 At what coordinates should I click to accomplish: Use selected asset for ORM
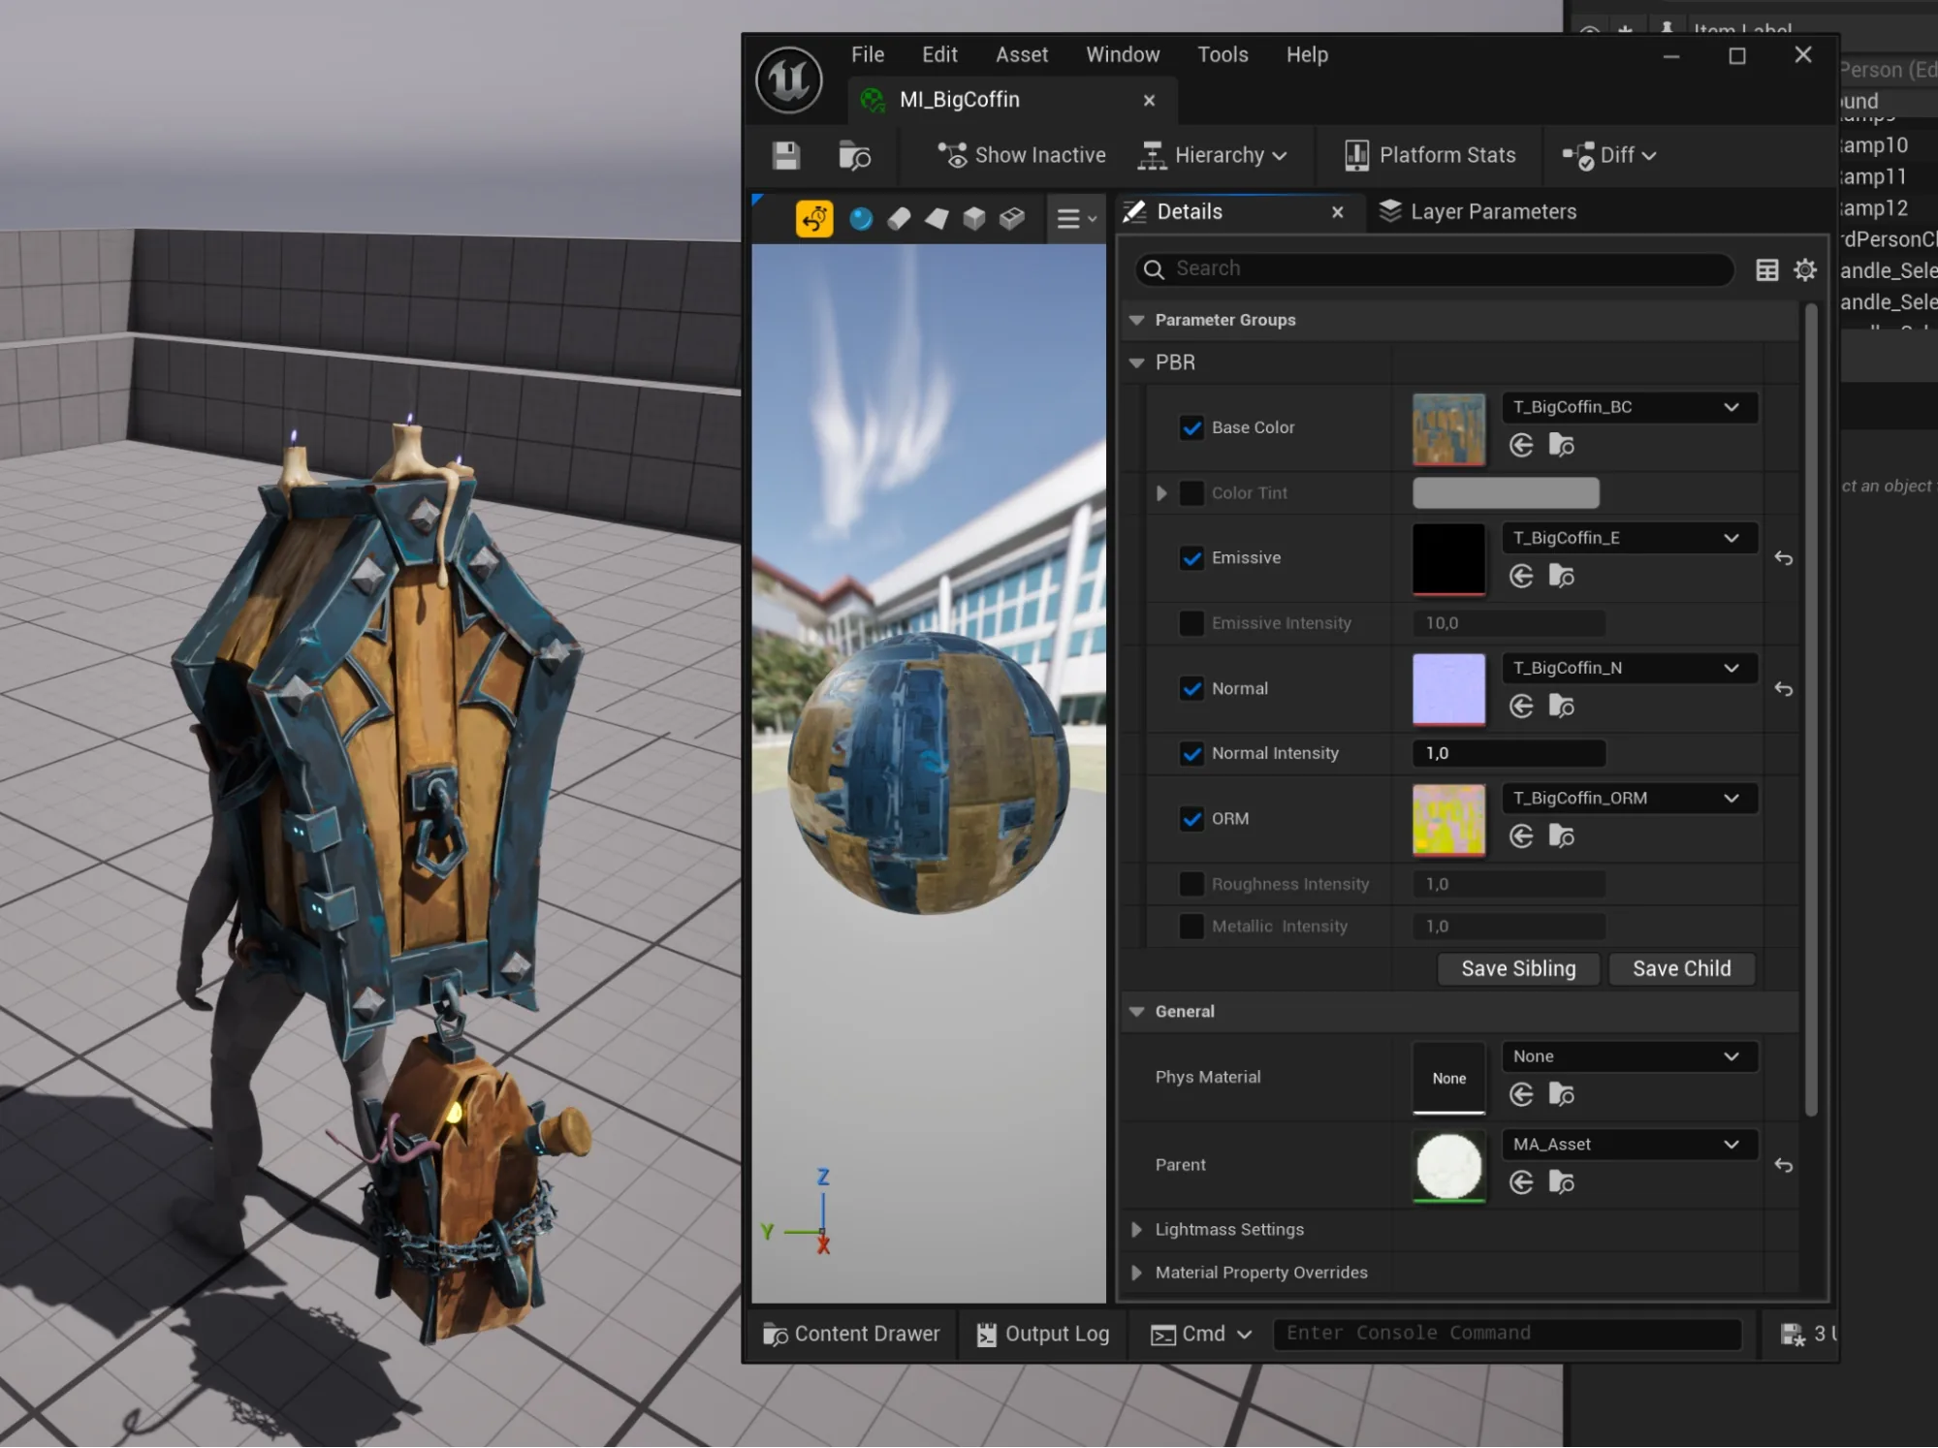(1521, 836)
